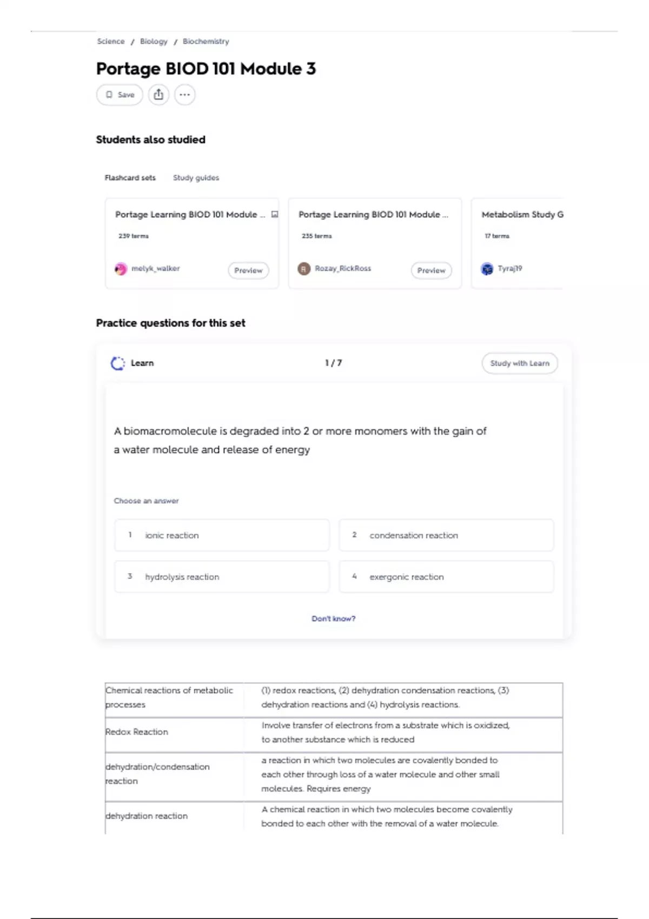Choose answer 3 hydrolysis reaction

222,577
